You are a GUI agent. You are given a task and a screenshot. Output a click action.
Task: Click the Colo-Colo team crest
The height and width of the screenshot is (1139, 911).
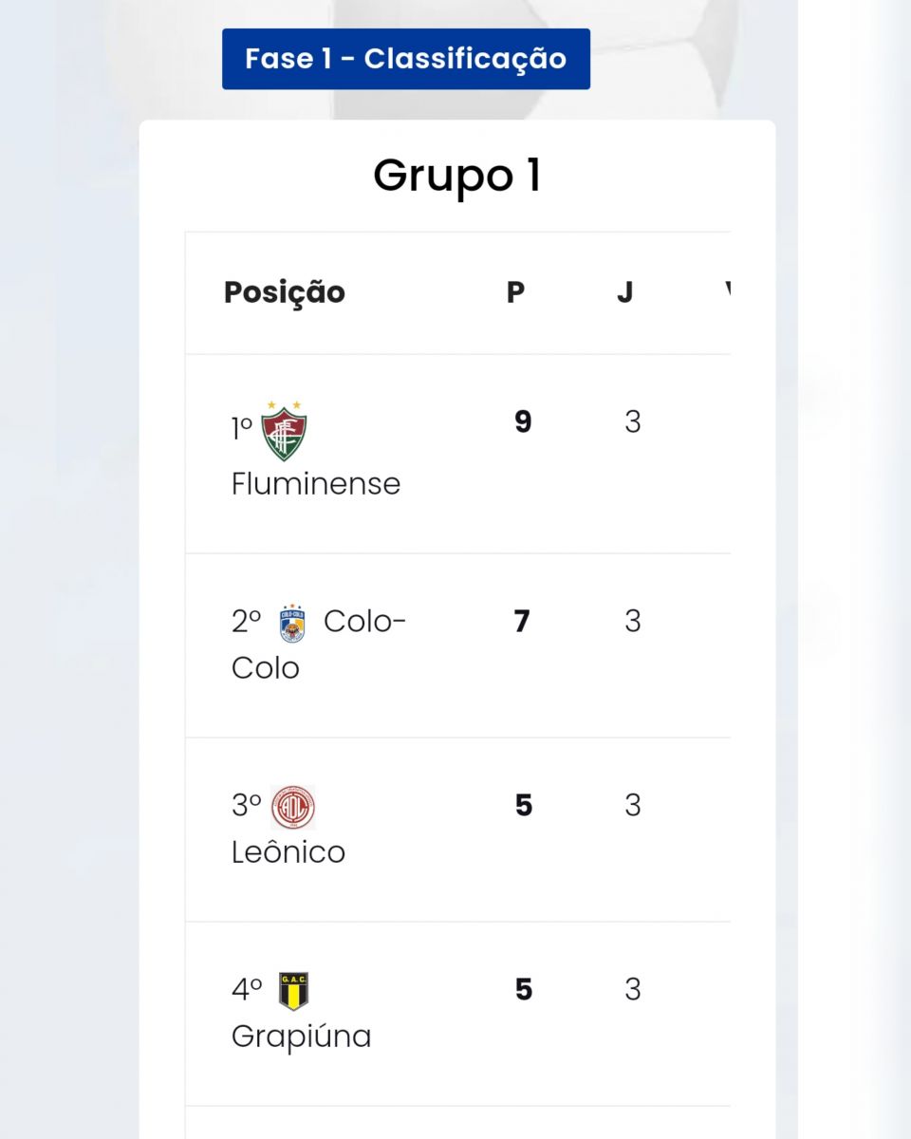point(292,623)
